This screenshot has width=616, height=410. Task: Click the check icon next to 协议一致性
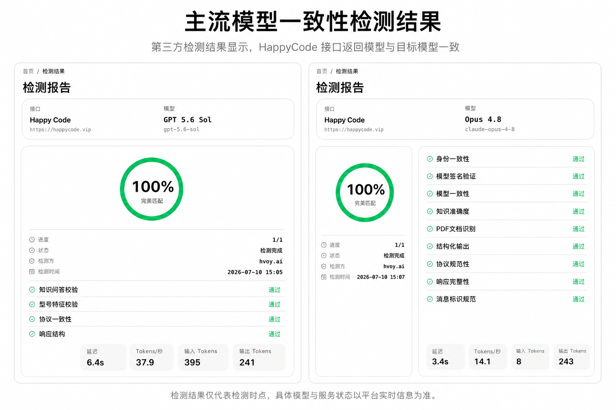pos(32,319)
